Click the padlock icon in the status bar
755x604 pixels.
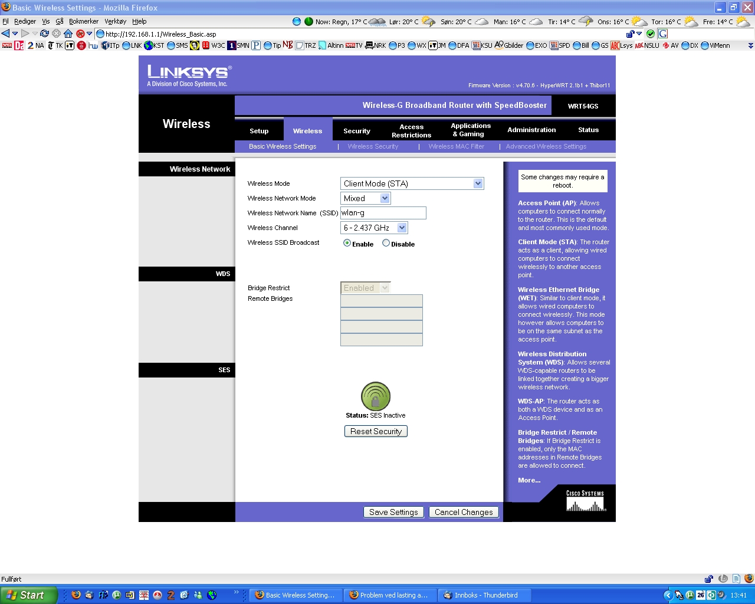[x=709, y=579]
